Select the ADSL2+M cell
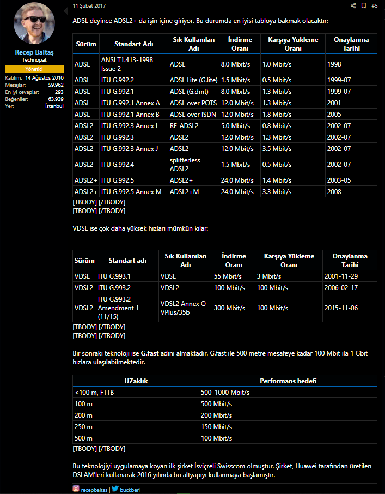This screenshot has width=385, height=494. 193,191
